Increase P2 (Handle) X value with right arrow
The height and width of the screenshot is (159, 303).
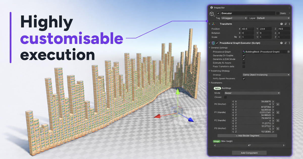click(273, 118)
